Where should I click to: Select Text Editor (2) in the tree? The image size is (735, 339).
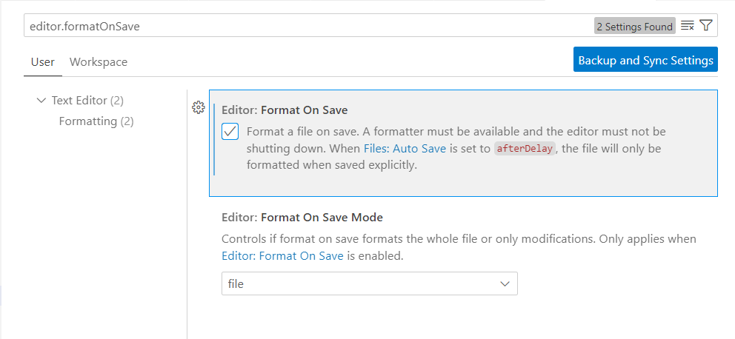coord(87,100)
